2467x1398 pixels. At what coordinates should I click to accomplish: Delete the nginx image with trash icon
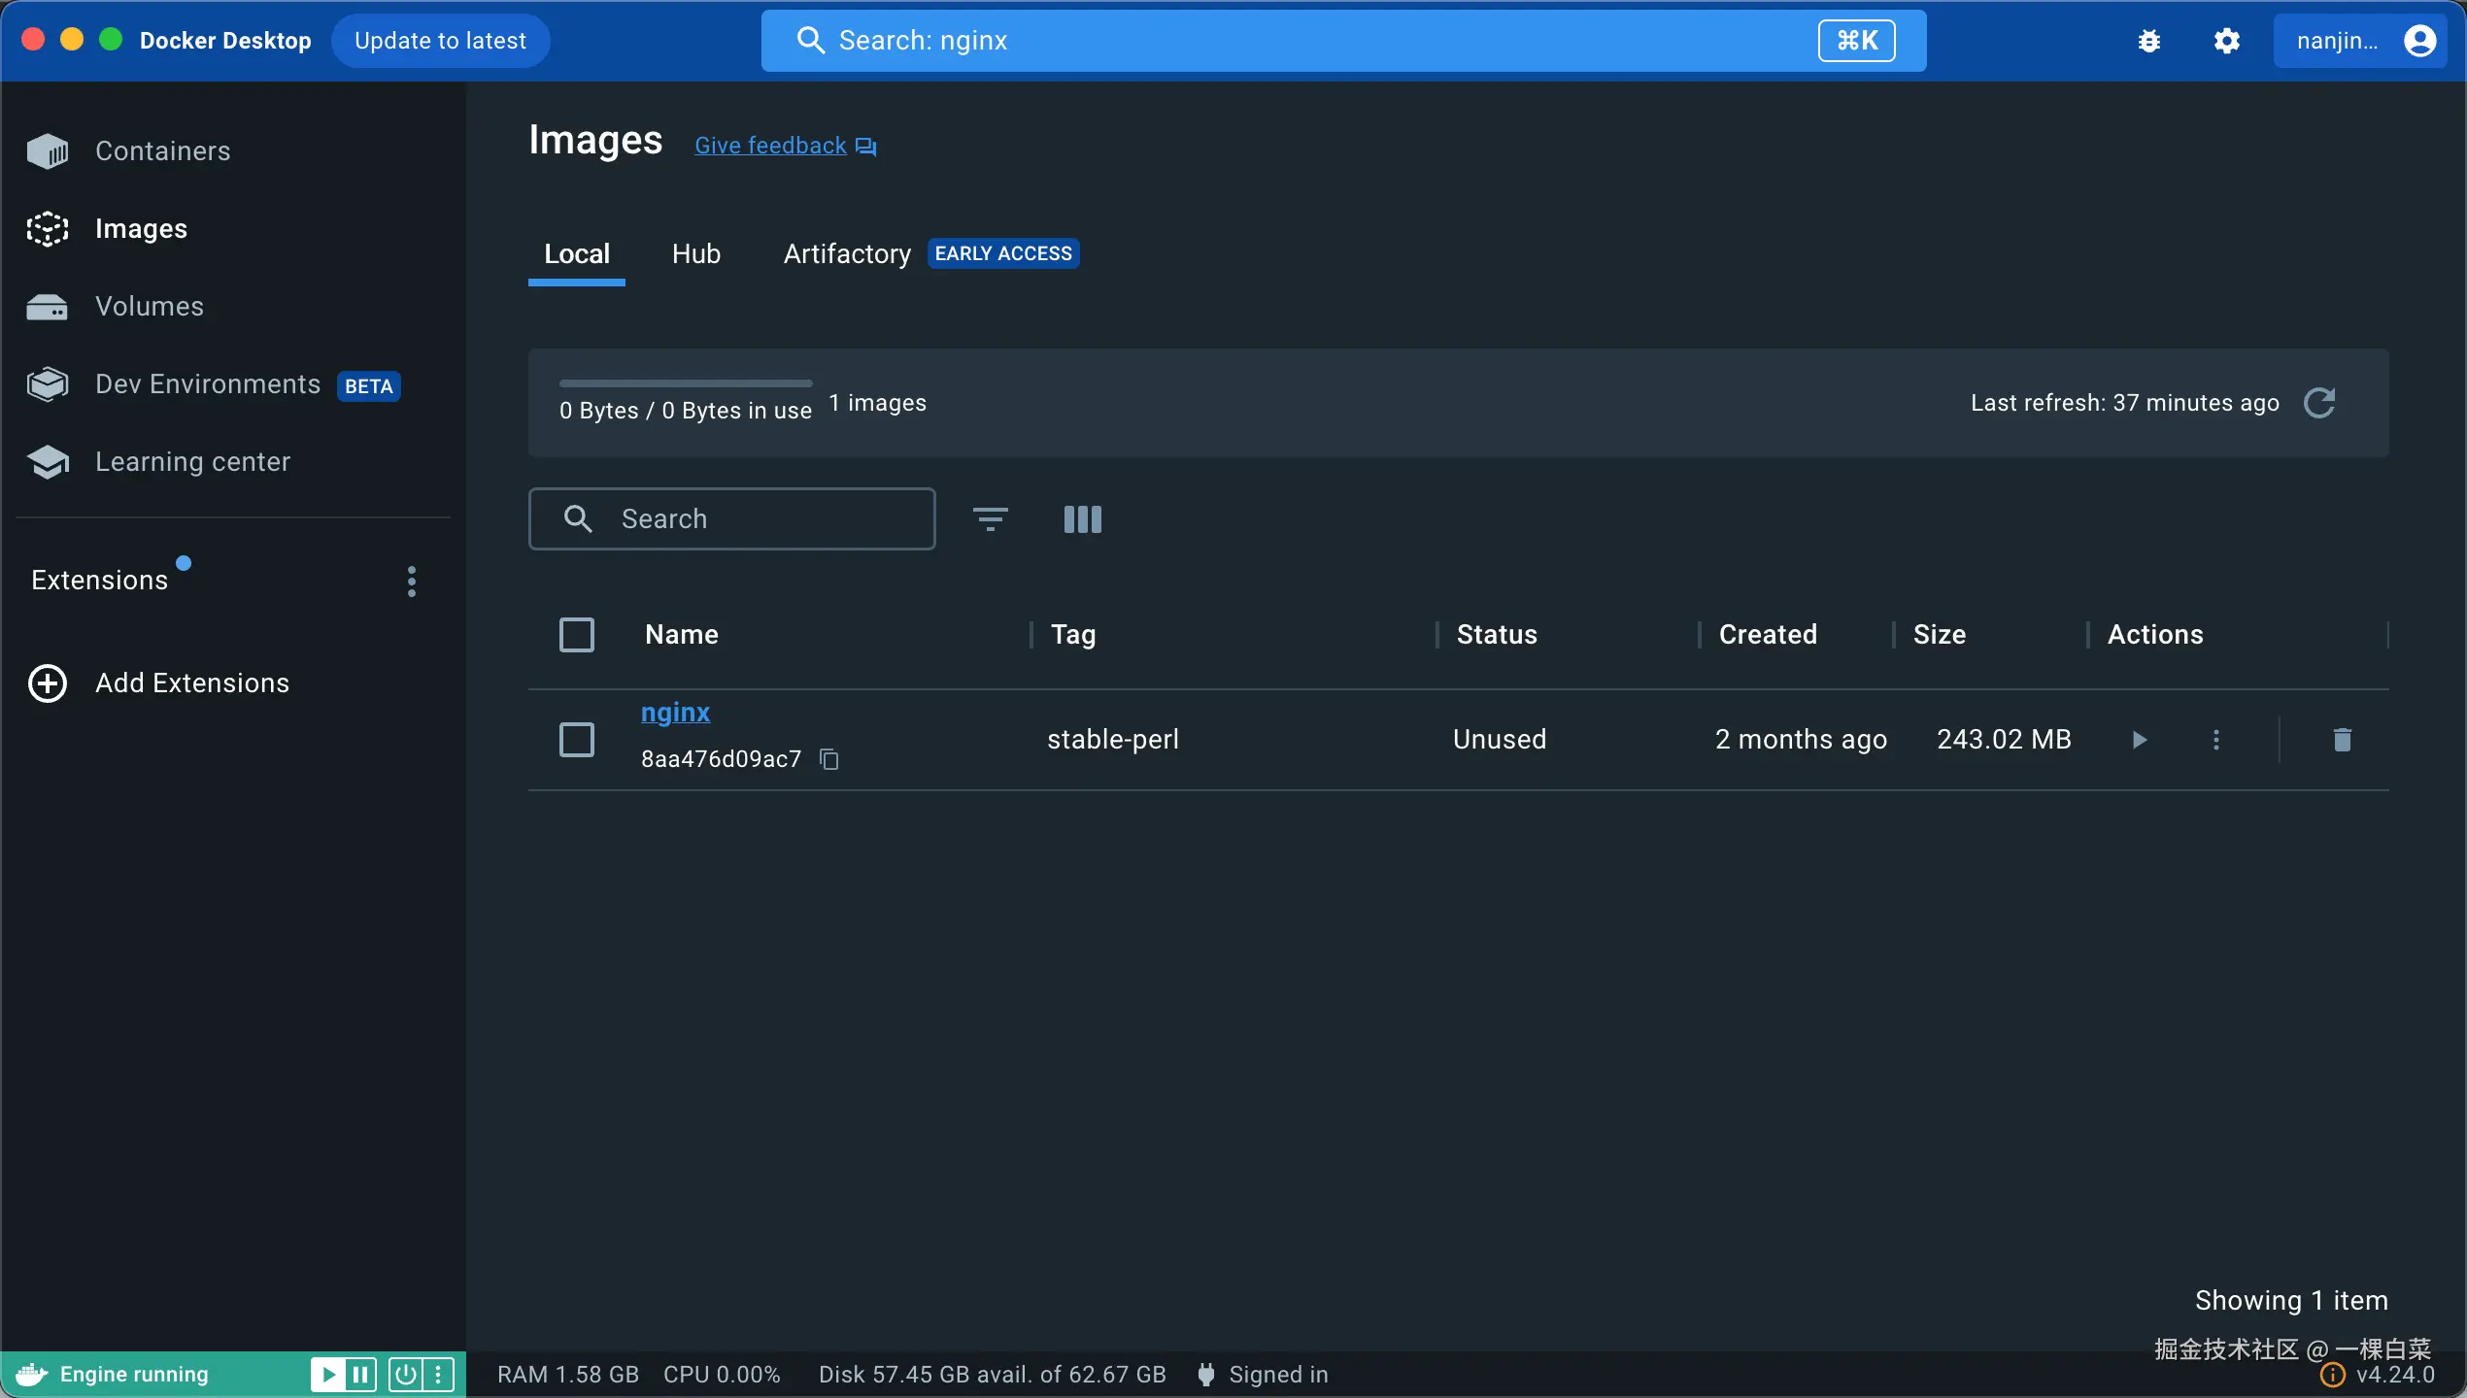[2342, 740]
